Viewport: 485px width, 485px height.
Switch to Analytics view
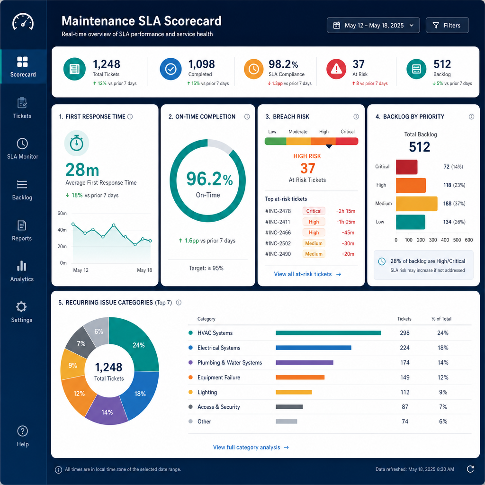click(x=22, y=271)
